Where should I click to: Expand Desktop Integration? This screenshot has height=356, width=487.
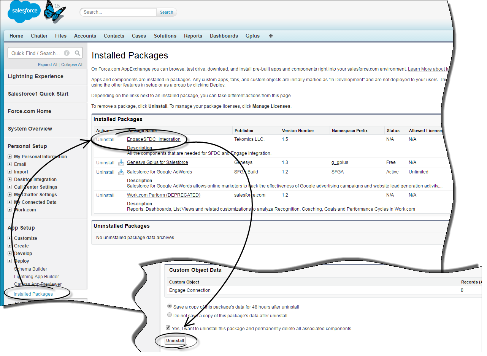10,180
